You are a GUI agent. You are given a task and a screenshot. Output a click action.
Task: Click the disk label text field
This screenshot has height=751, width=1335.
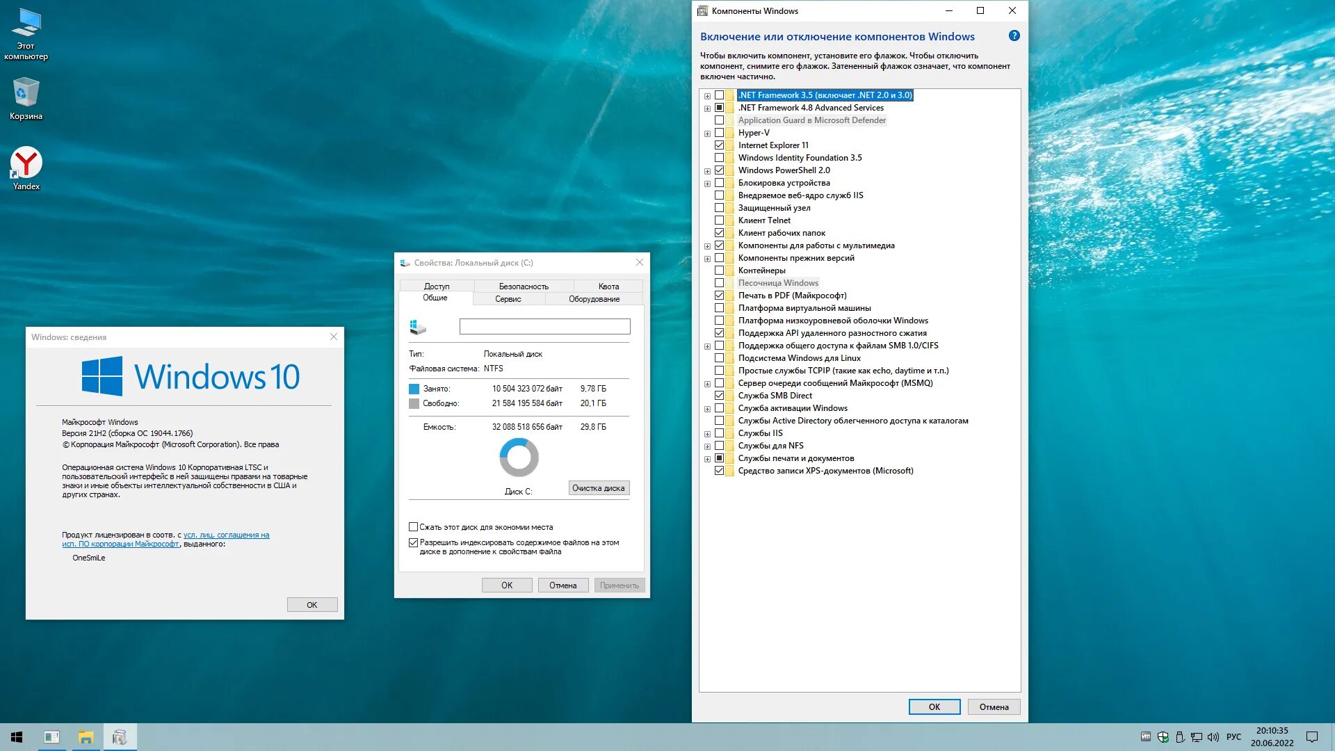coord(544,326)
